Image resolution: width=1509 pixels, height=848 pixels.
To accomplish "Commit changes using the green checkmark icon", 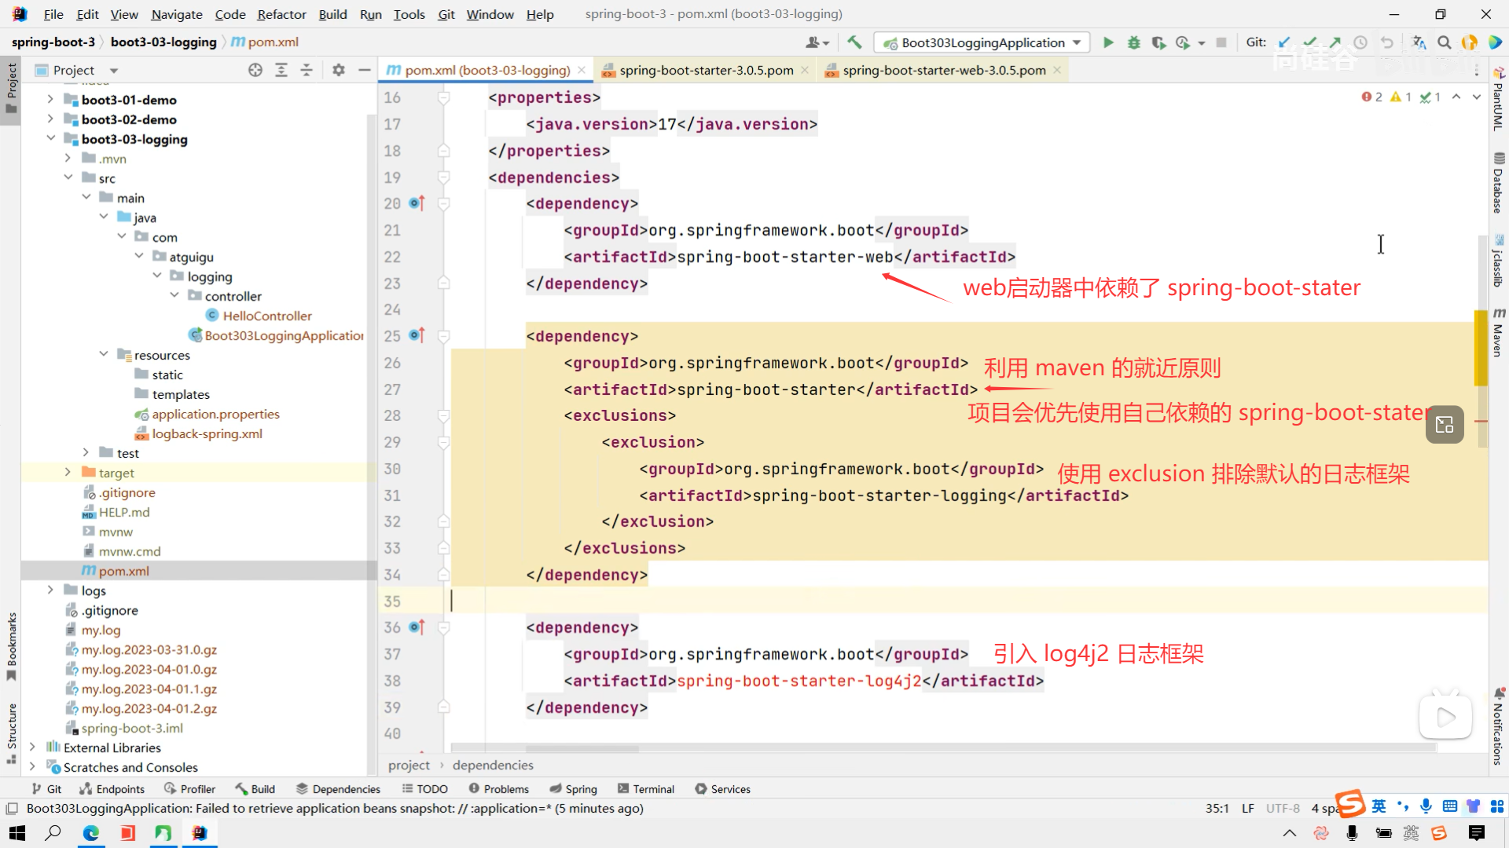I will (x=1309, y=42).
